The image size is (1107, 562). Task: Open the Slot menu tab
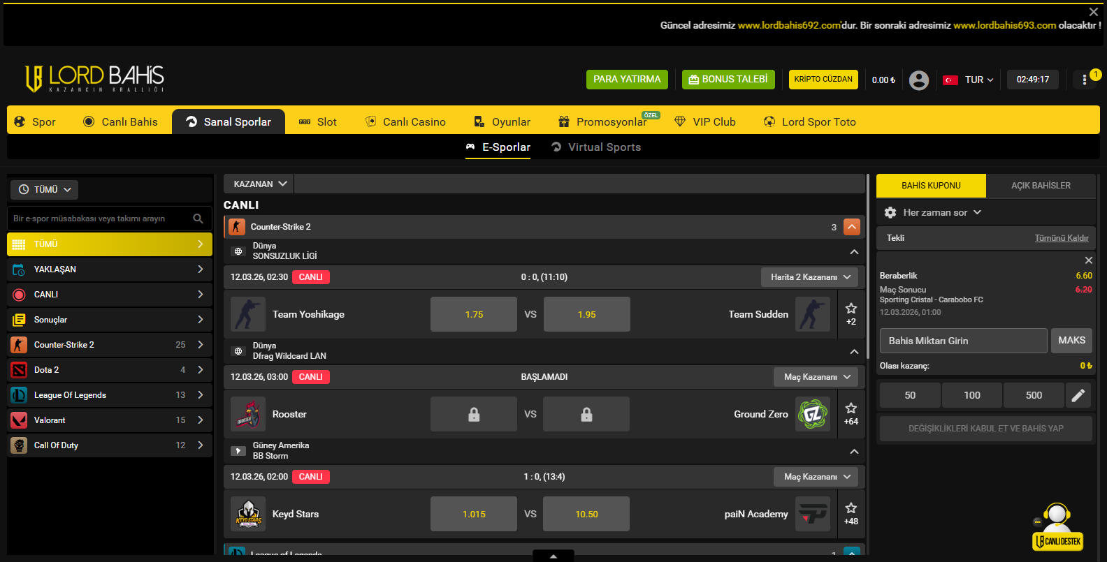317,121
